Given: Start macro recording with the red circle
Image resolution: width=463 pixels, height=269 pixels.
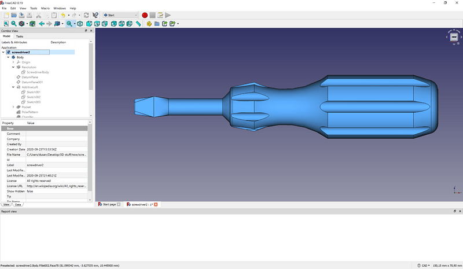Looking at the screenshot, I should pyautogui.click(x=145, y=15).
